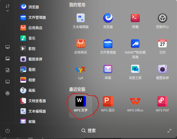Launch 文件管理器 in the 我的常用 grid
The image size is (177, 139).
point(108,47)
